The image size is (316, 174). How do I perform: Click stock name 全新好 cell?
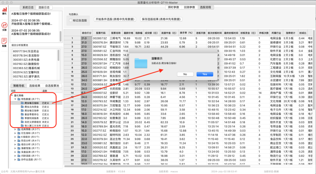(x=116, y=93)
